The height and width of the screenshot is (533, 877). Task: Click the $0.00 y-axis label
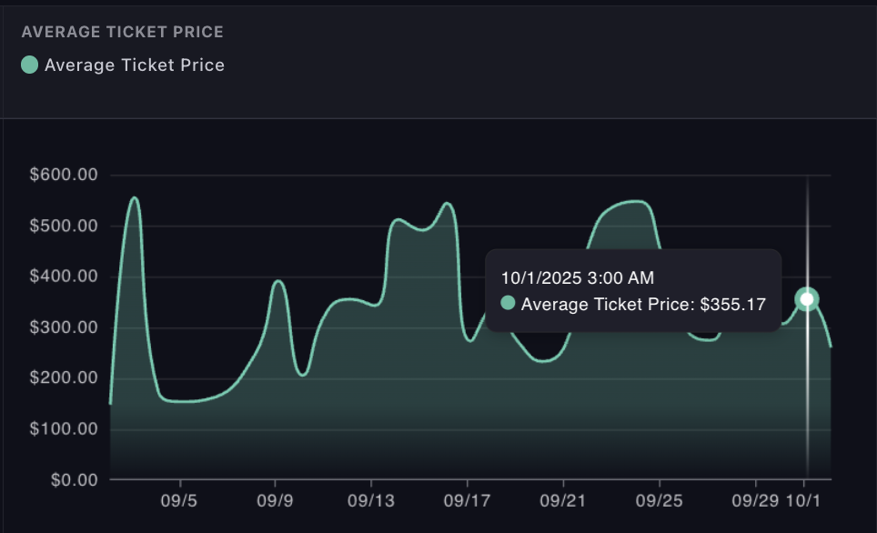coord(72,479)
